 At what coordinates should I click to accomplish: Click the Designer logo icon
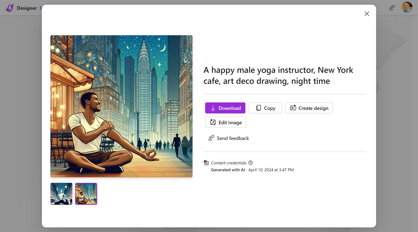10,8
